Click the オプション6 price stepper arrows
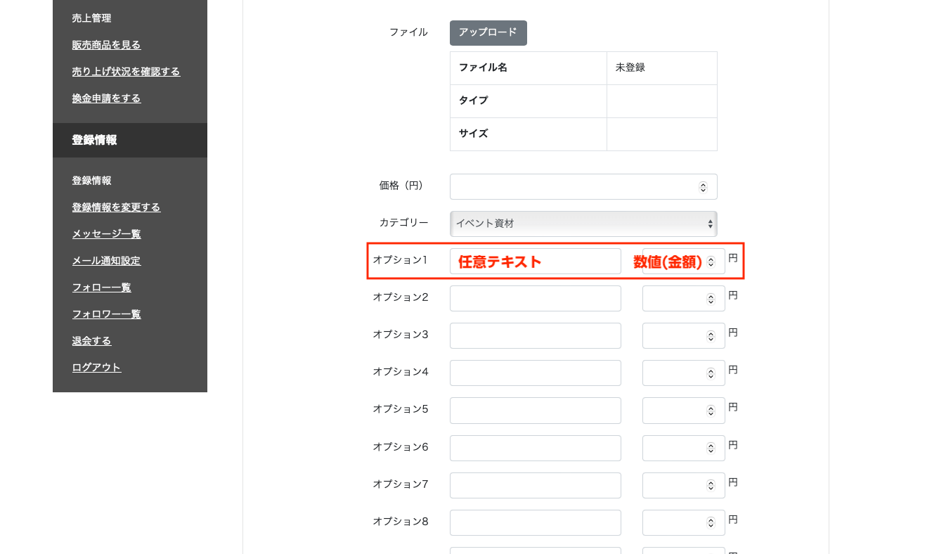This screenshot has height=554, width=939. click(711, 448)
